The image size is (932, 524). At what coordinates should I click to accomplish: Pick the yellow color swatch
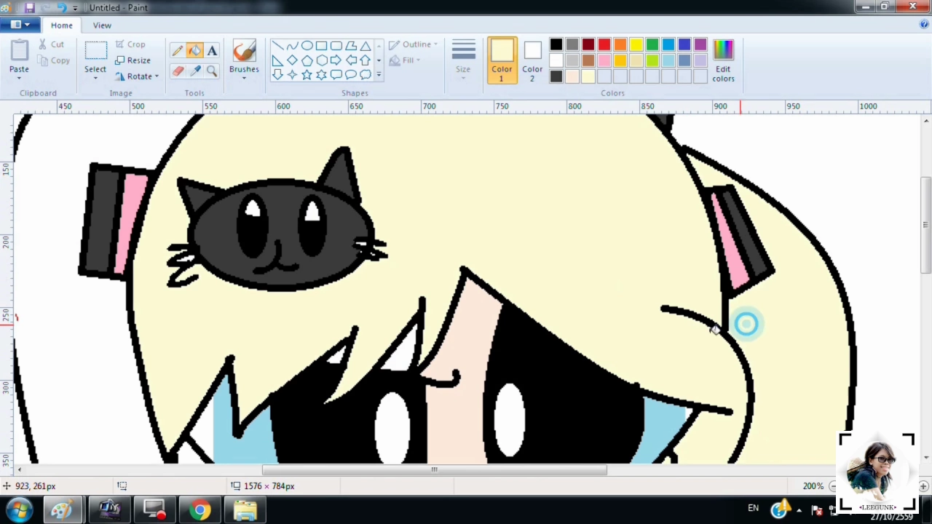coord(636,45)
